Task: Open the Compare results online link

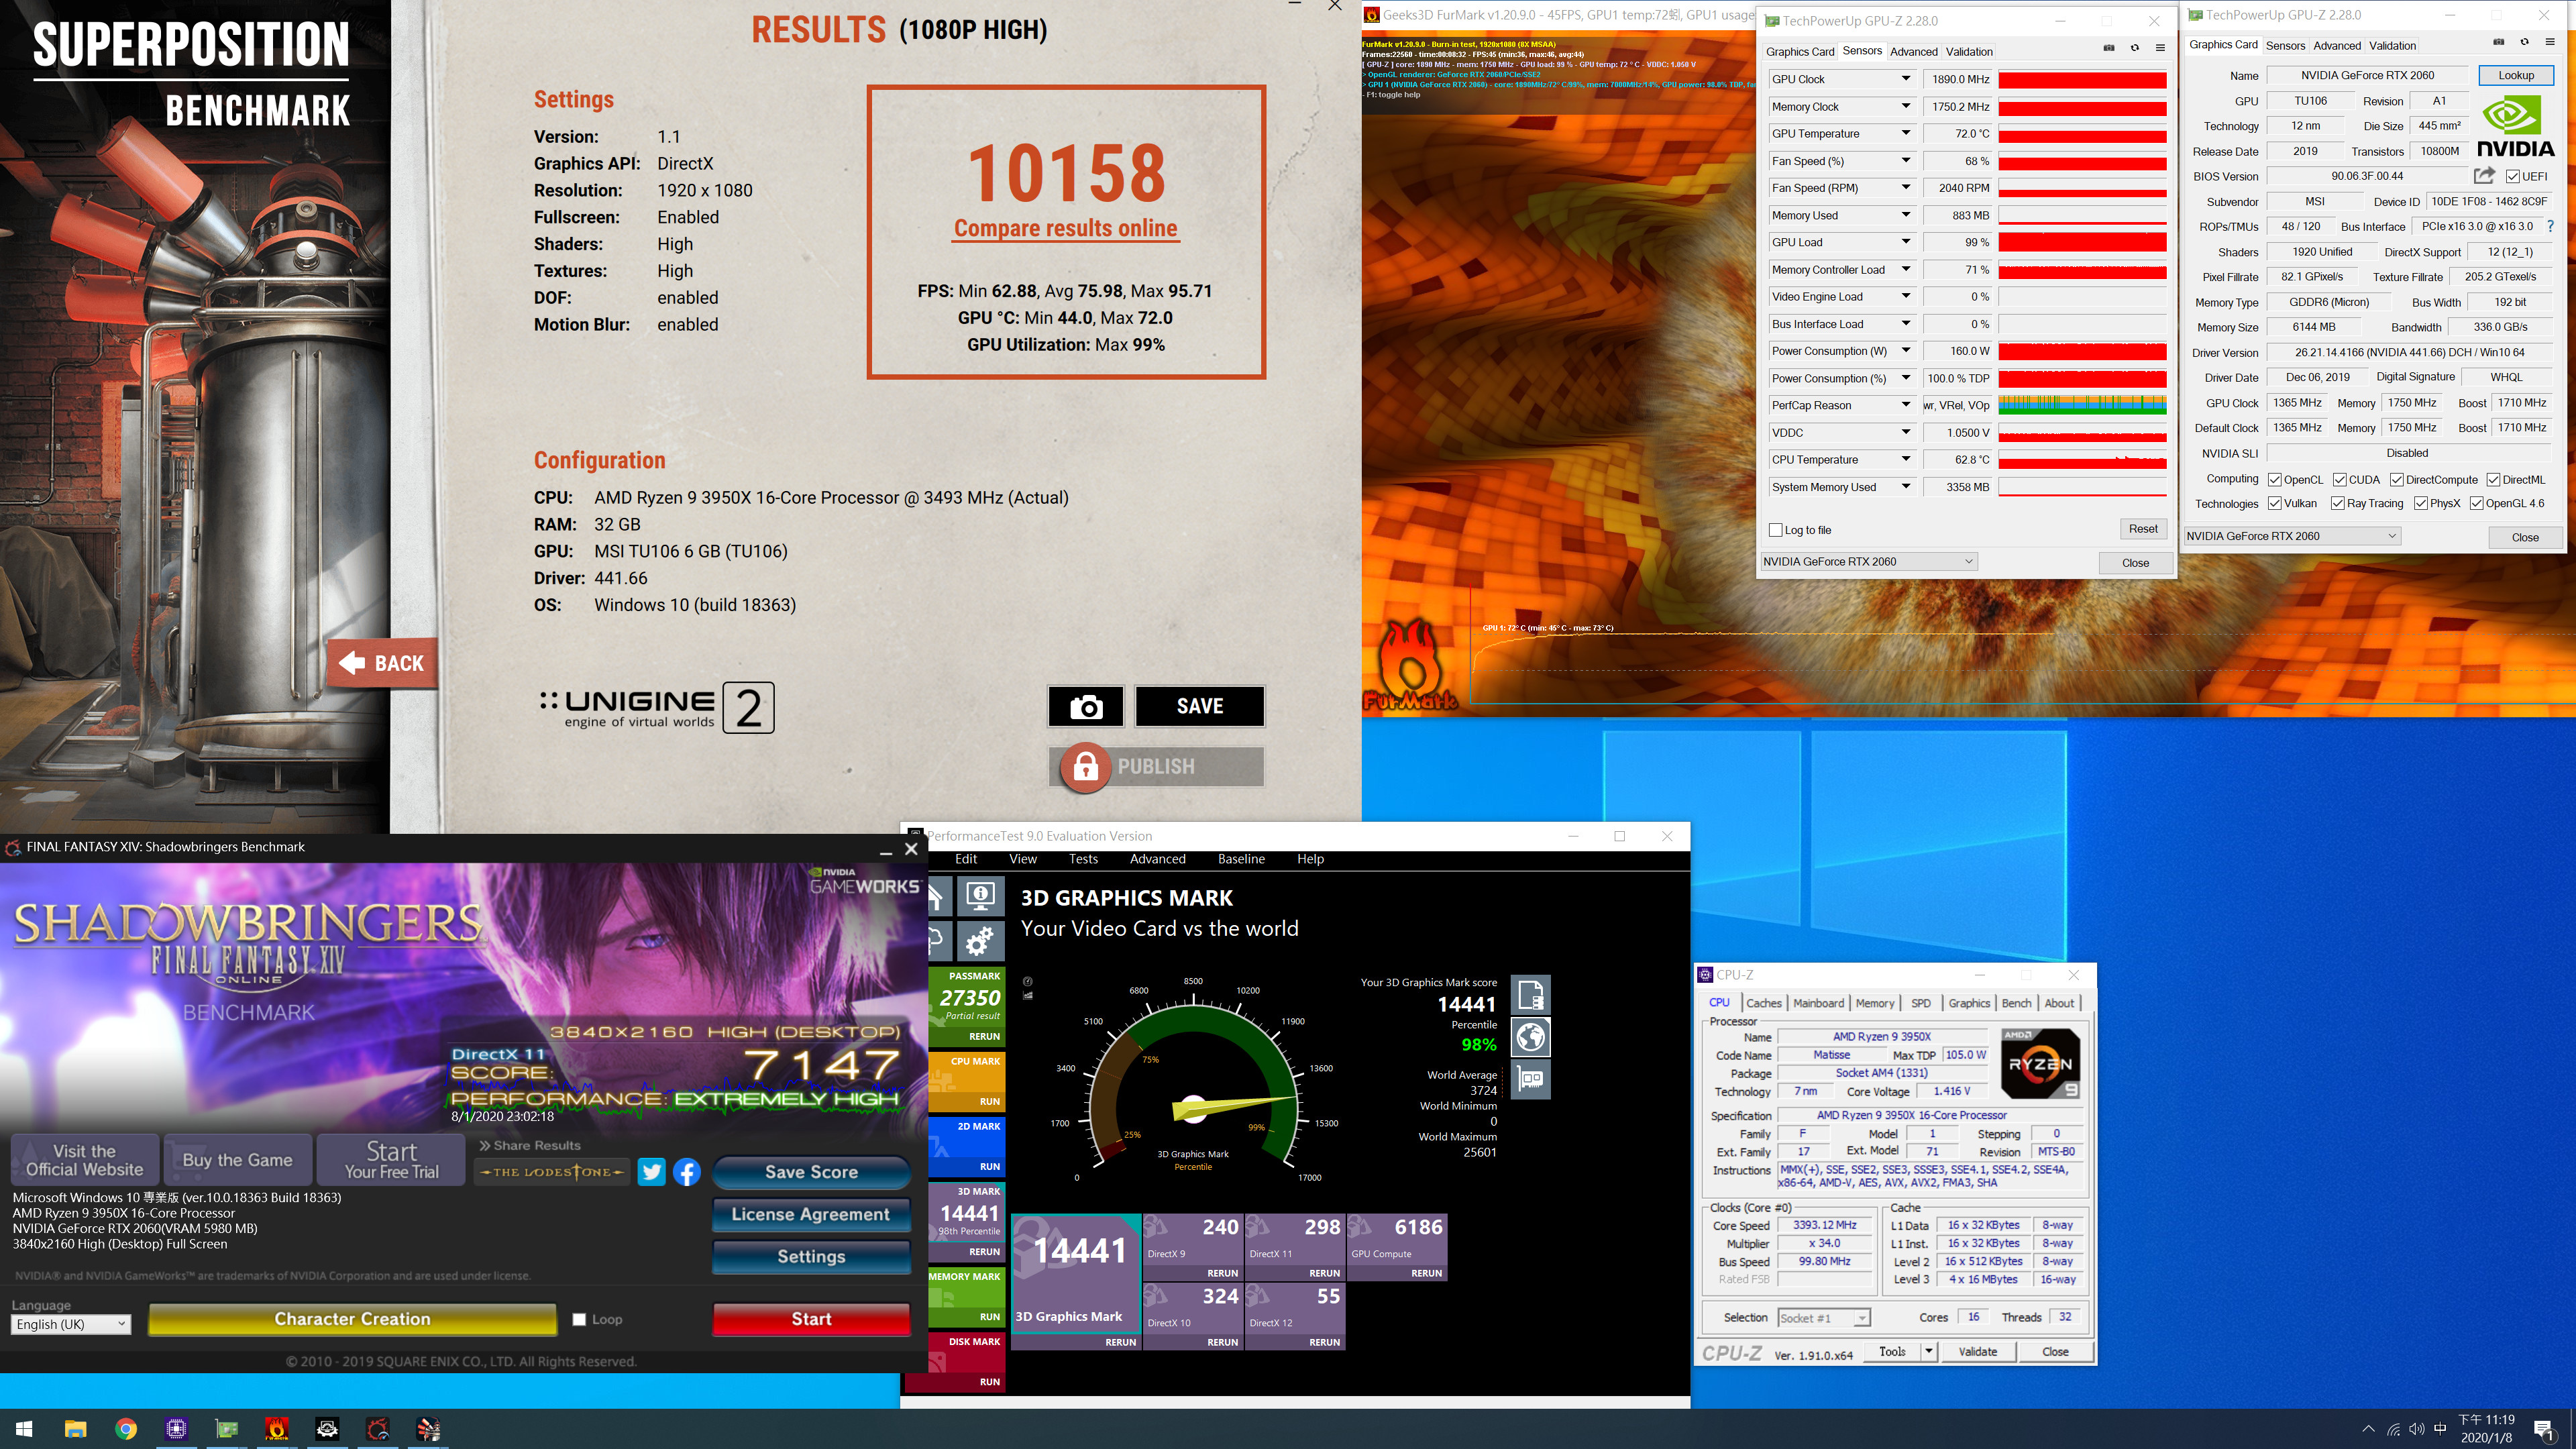Action: click(x=1066, y=228)
